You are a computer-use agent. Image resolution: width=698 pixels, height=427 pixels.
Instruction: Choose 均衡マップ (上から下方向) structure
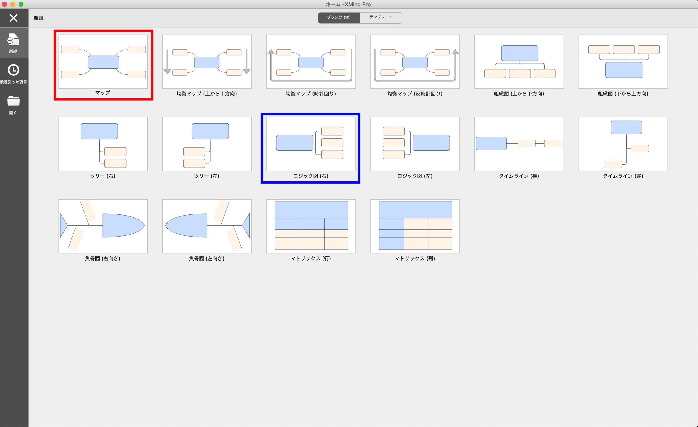point(207,61)
